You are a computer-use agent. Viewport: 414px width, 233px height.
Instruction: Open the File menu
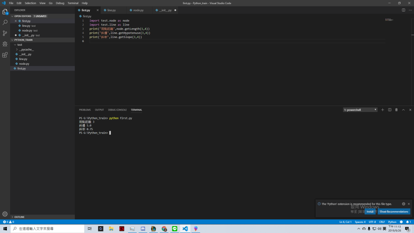[x=11, y=3]
